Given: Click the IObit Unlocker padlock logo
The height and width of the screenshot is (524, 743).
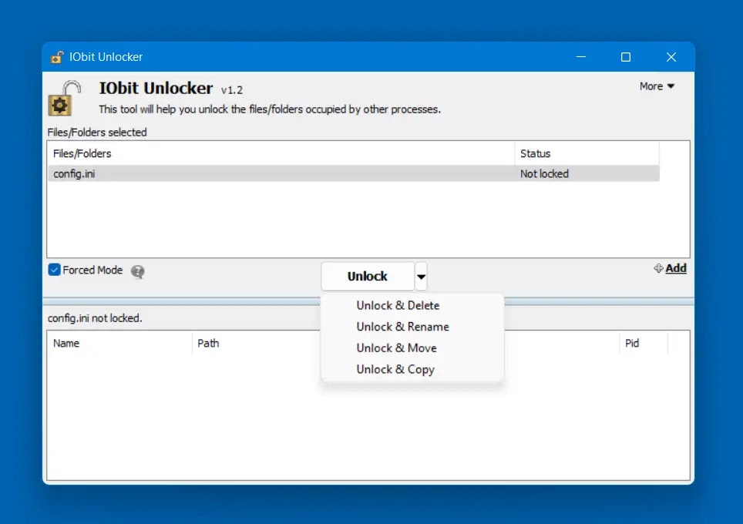Looking at the screenshot, I should tap(65, 98).
